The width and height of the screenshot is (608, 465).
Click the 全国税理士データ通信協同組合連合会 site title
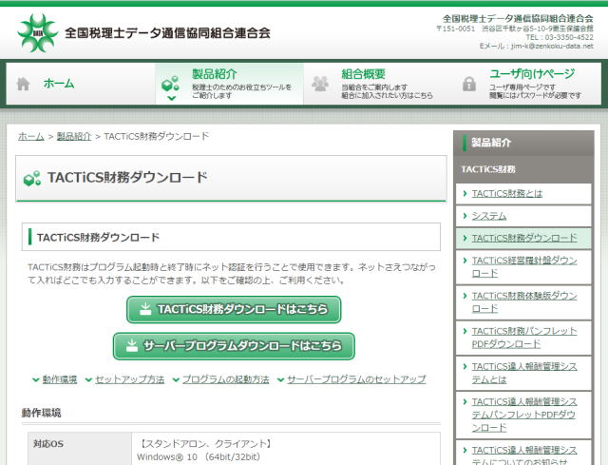click(x=167, y=33)
